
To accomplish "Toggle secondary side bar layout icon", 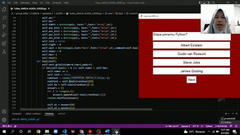I will pos(208,3).
